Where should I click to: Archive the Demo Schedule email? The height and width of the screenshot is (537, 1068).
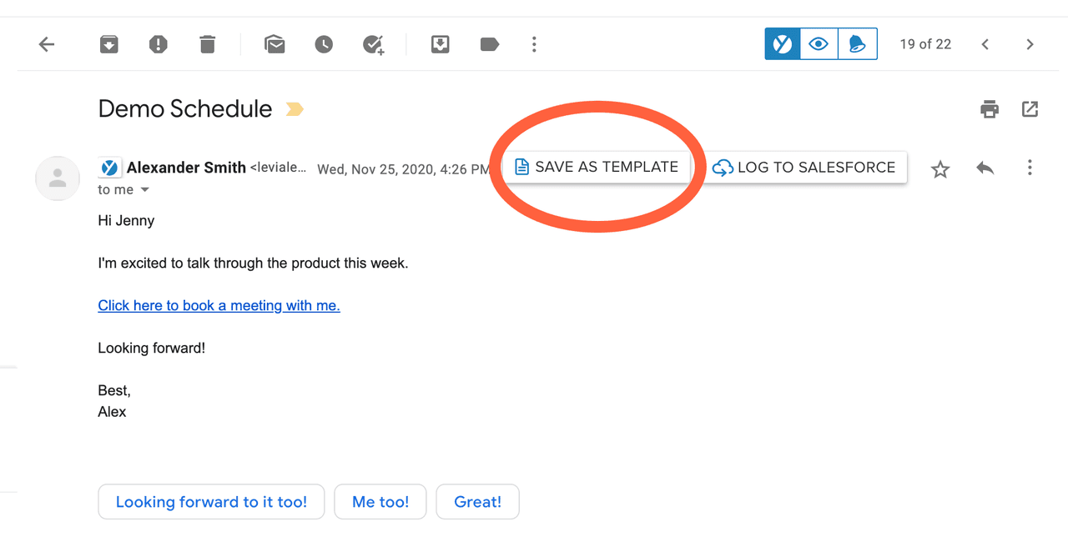tap(108, 43)
